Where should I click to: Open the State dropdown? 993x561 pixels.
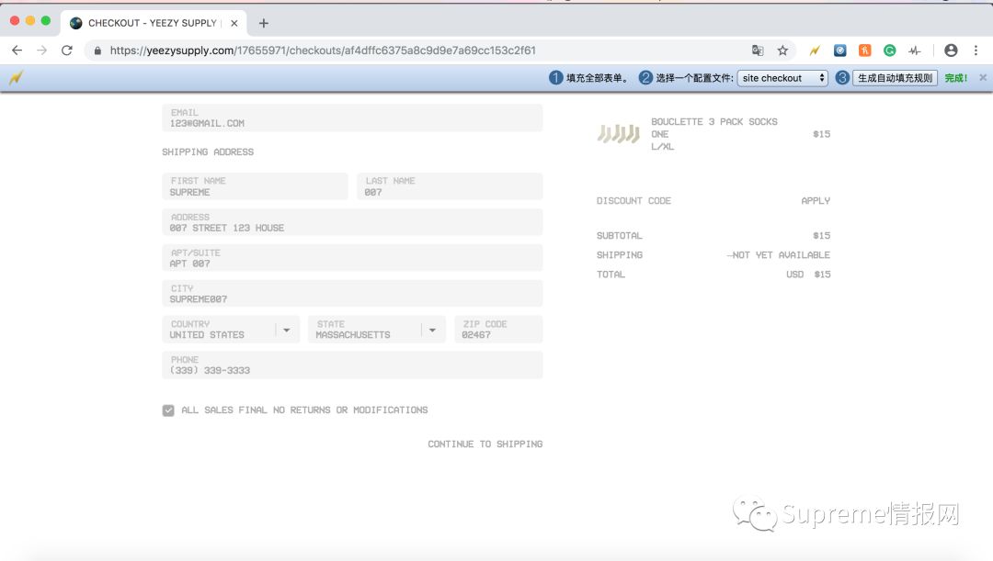(x=377, y=330)
